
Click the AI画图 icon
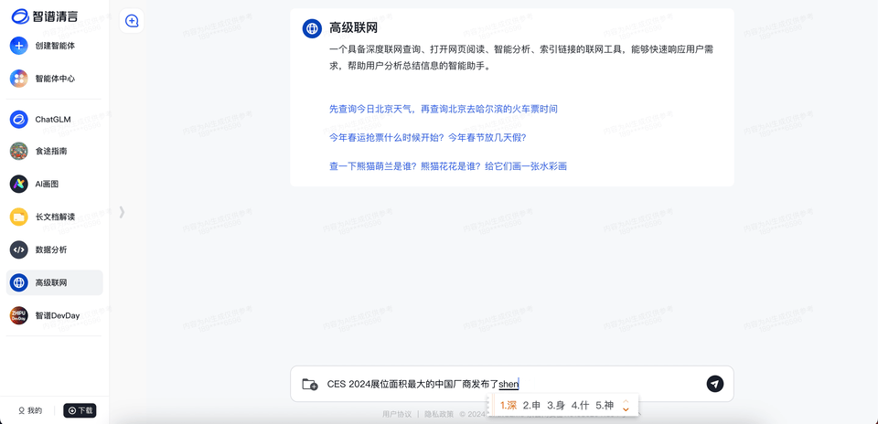[x=18, y=184]
